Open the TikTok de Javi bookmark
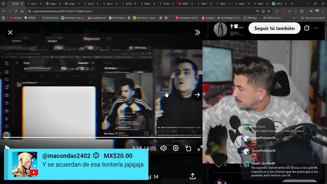The image size is (327, 184). pyautogui.click(x=271, y=18)
